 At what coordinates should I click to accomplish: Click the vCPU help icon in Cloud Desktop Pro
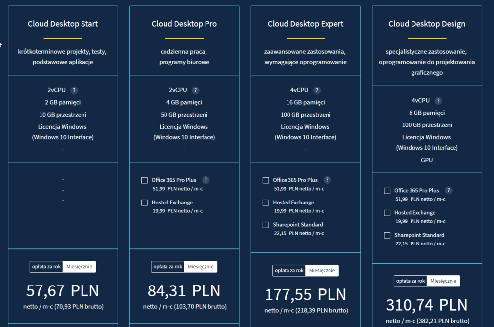pyautogui.click(x=196, y=90)
